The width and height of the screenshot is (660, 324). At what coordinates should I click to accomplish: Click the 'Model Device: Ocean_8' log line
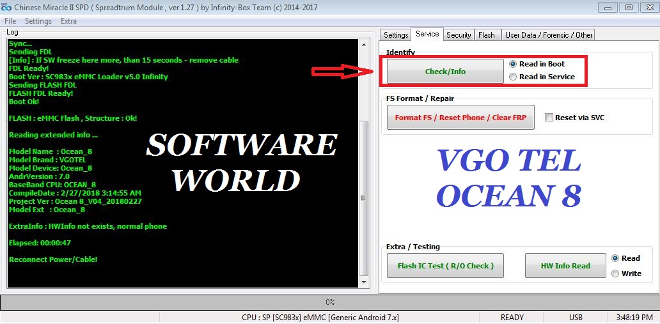tap(50, 168)
